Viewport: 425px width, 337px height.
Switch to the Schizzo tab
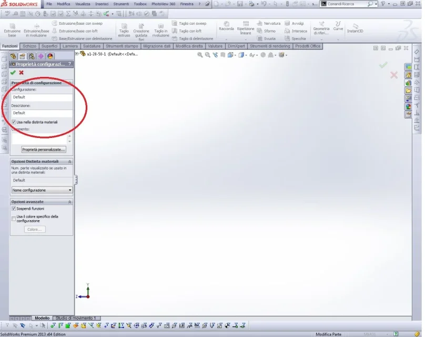[x=29, y=46]
